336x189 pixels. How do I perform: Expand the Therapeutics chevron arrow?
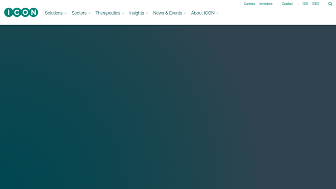pos(123,13)
